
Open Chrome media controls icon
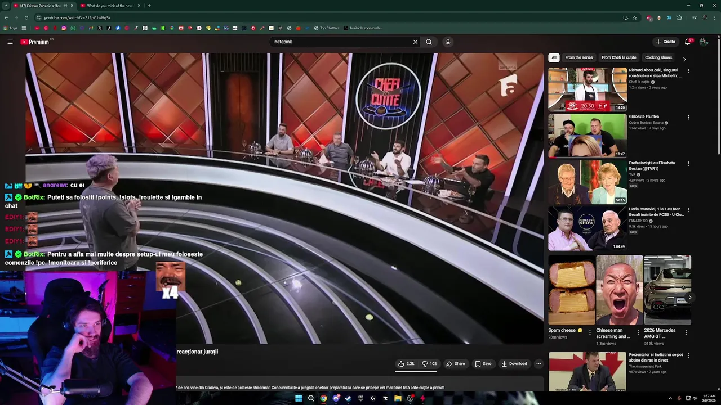pos(694,17)
